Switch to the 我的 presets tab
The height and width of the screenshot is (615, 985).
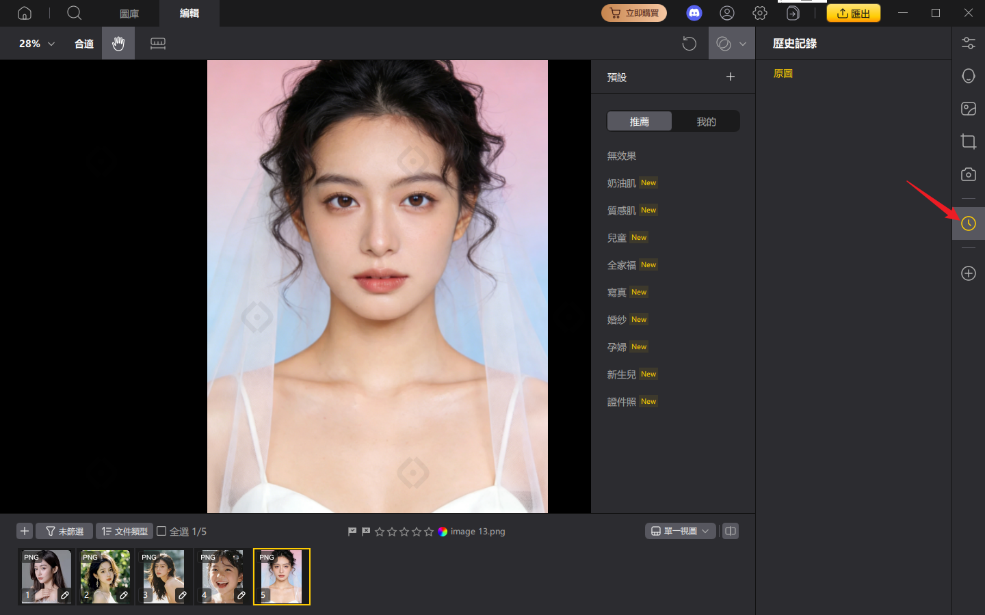pyautogui.click(x=706, y=122)
